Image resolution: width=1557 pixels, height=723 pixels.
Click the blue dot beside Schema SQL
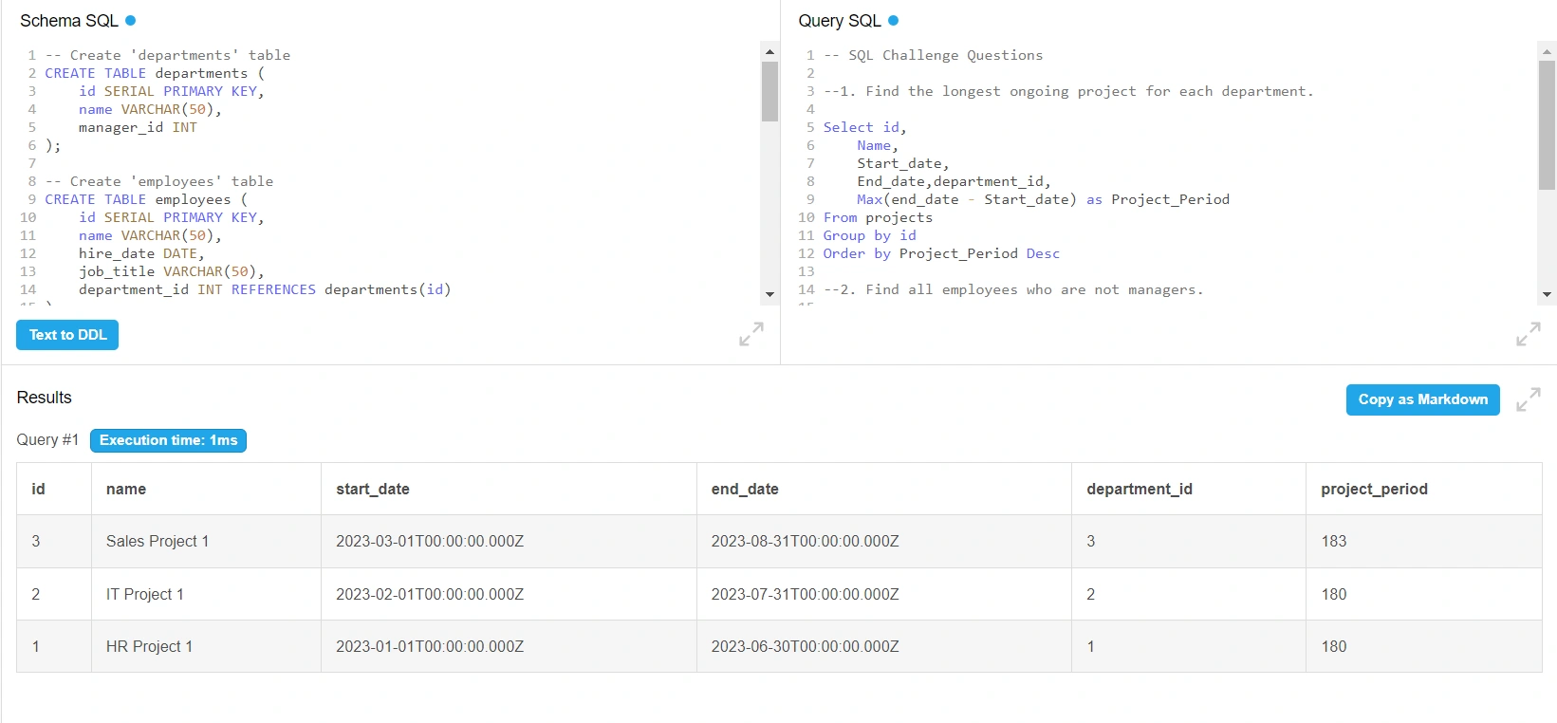tap(131, 20)
